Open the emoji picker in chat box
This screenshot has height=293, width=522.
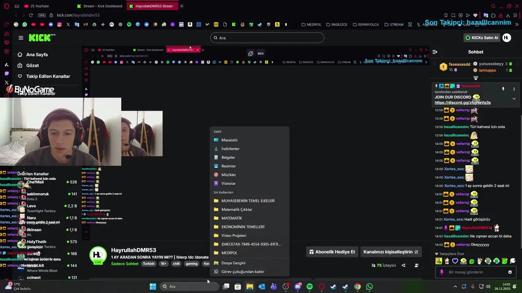510,272
